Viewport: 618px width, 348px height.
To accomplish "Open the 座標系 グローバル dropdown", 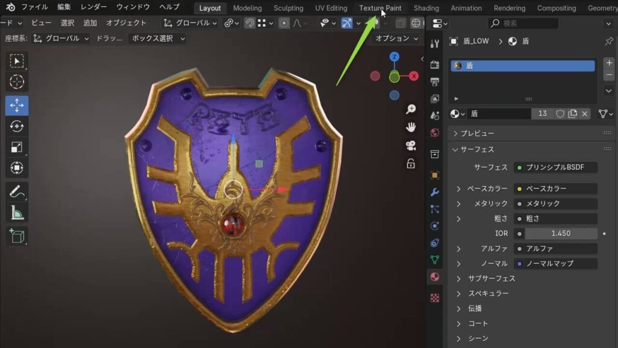I will click(61, 39).
